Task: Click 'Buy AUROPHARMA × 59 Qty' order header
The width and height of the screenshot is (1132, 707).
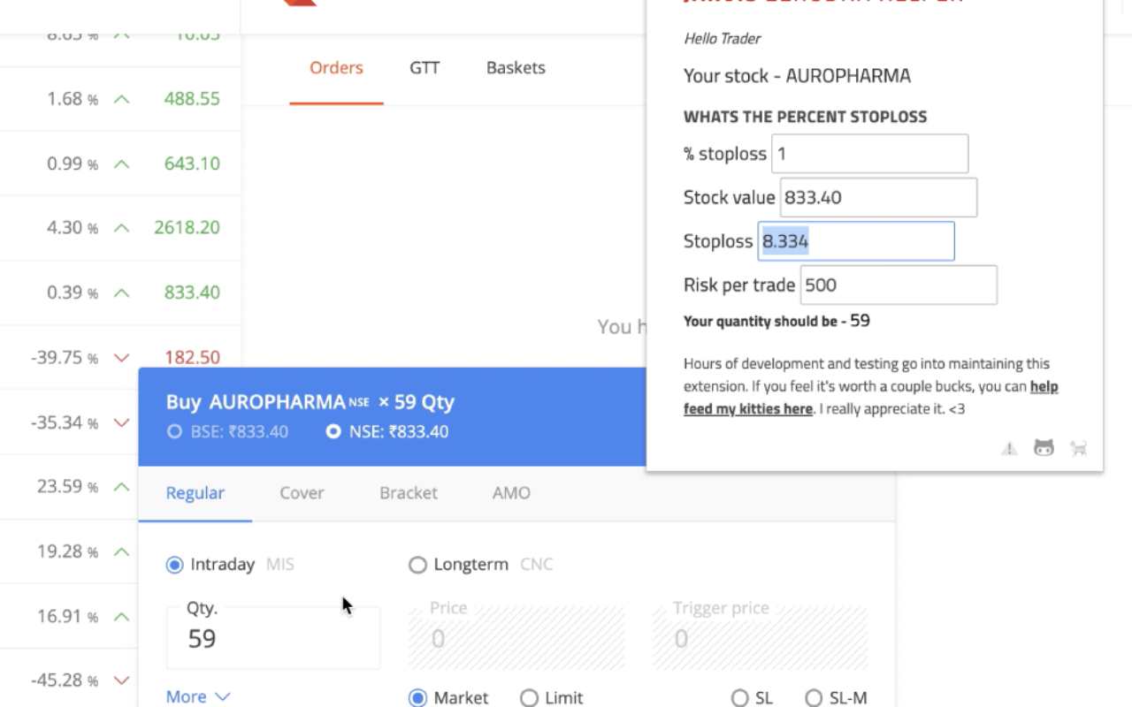Action: [310, 402]
